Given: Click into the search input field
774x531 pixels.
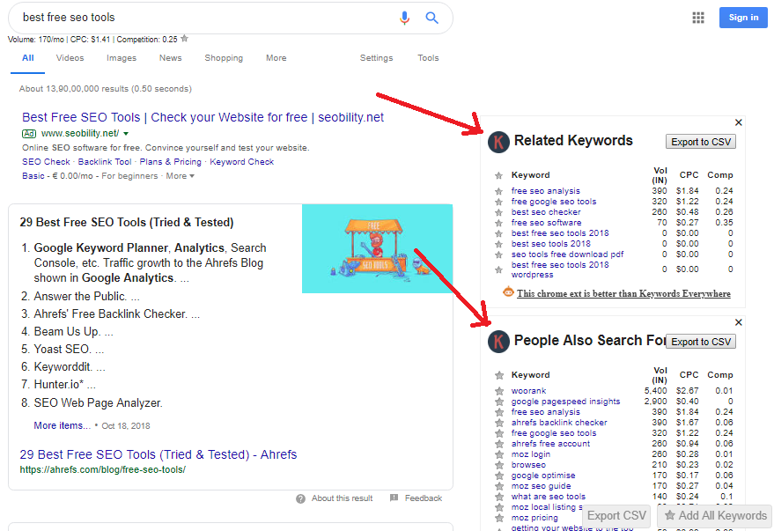Looking at the screenshot, I should point(207,18).
